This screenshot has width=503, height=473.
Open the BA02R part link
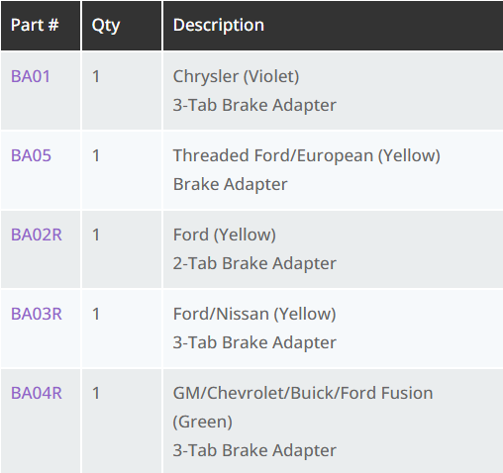37,235
